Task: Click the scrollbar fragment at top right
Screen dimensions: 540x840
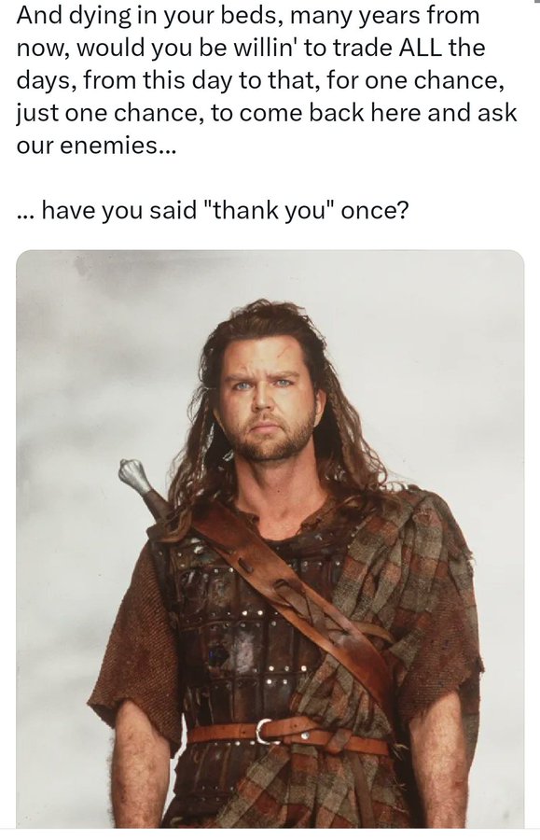Action: pos(537,2)
